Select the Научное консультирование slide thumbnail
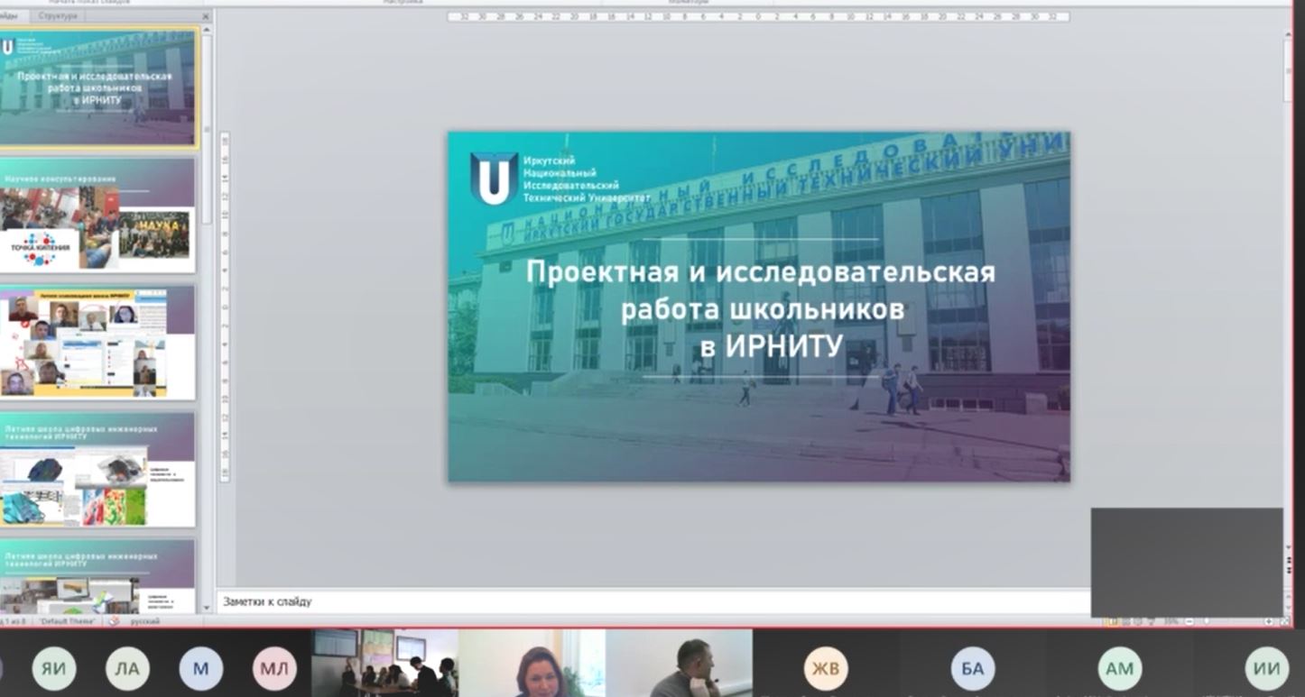 97,216
